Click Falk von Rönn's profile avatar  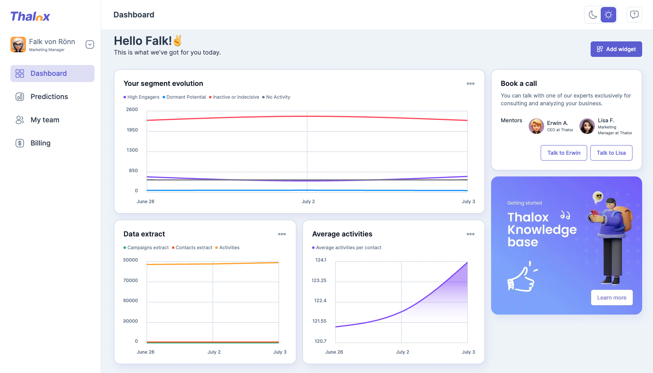coord(18,44)
